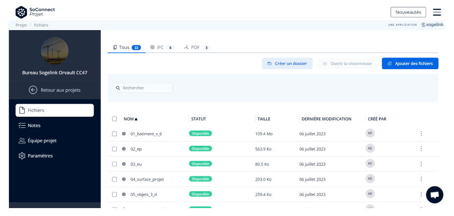This screenshot has width=454, height=216.
Task: Click the size value 203.0 Ko
Action: tap(263, 179)
